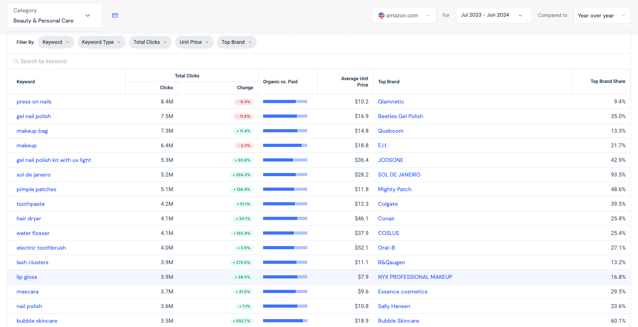This screenshot has height=327, width=638.
Task: Expand the Total Clicks filter
Action: pyautogui.click(x=150, y=42)
